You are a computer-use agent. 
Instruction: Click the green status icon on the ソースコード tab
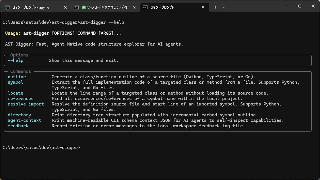pyautogui.click(x=84, y=7)
